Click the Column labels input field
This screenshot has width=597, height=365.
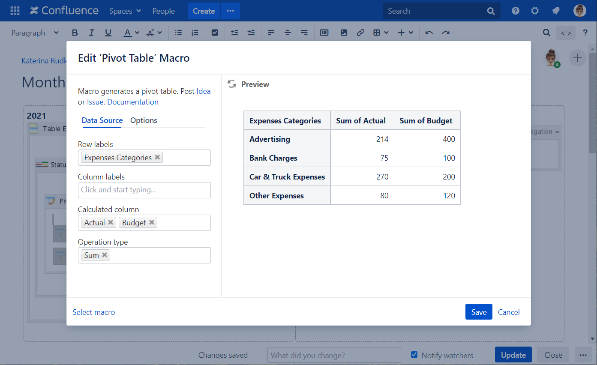[144, 190]
